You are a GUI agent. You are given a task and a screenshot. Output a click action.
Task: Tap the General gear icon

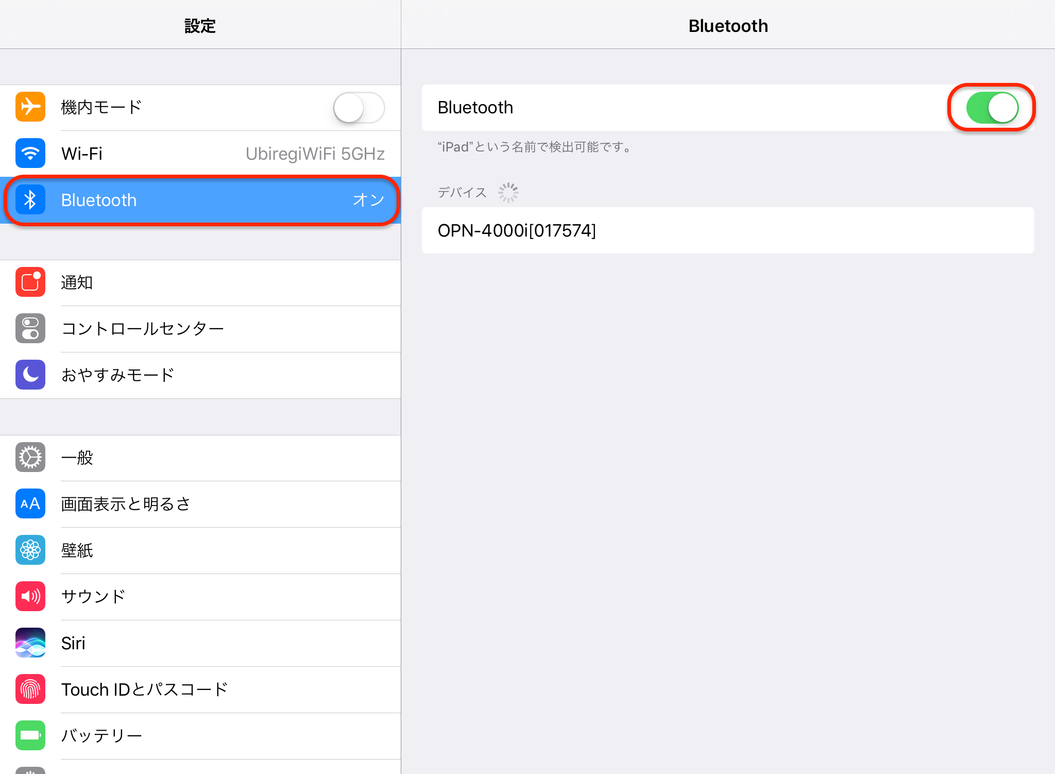[x=30, y=458]
